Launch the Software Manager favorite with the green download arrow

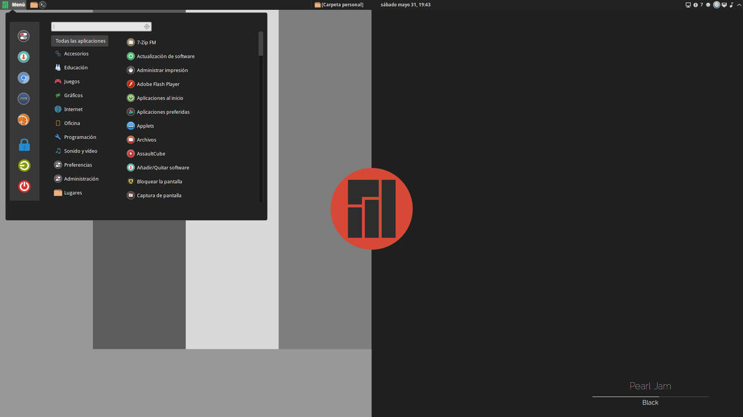23,57
